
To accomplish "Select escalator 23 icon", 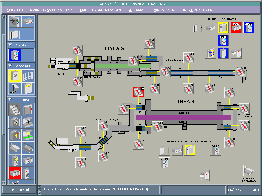I will click(x=240, y=72).
